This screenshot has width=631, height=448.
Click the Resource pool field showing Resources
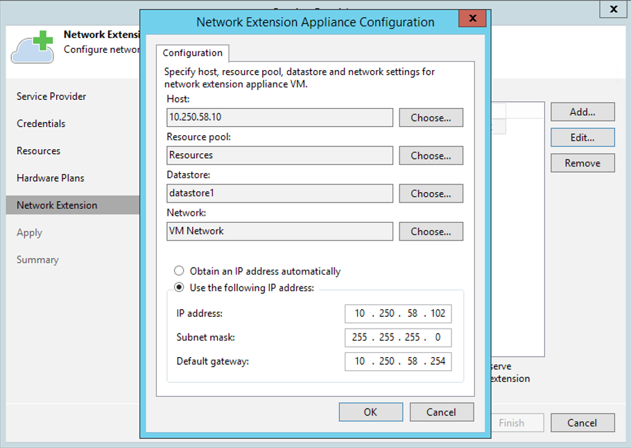tap(279, 155)
